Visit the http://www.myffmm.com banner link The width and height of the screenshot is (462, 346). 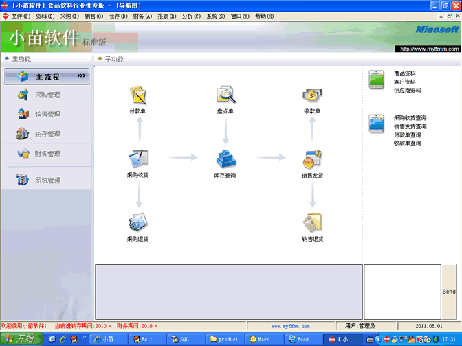click(x=429, y=49)
